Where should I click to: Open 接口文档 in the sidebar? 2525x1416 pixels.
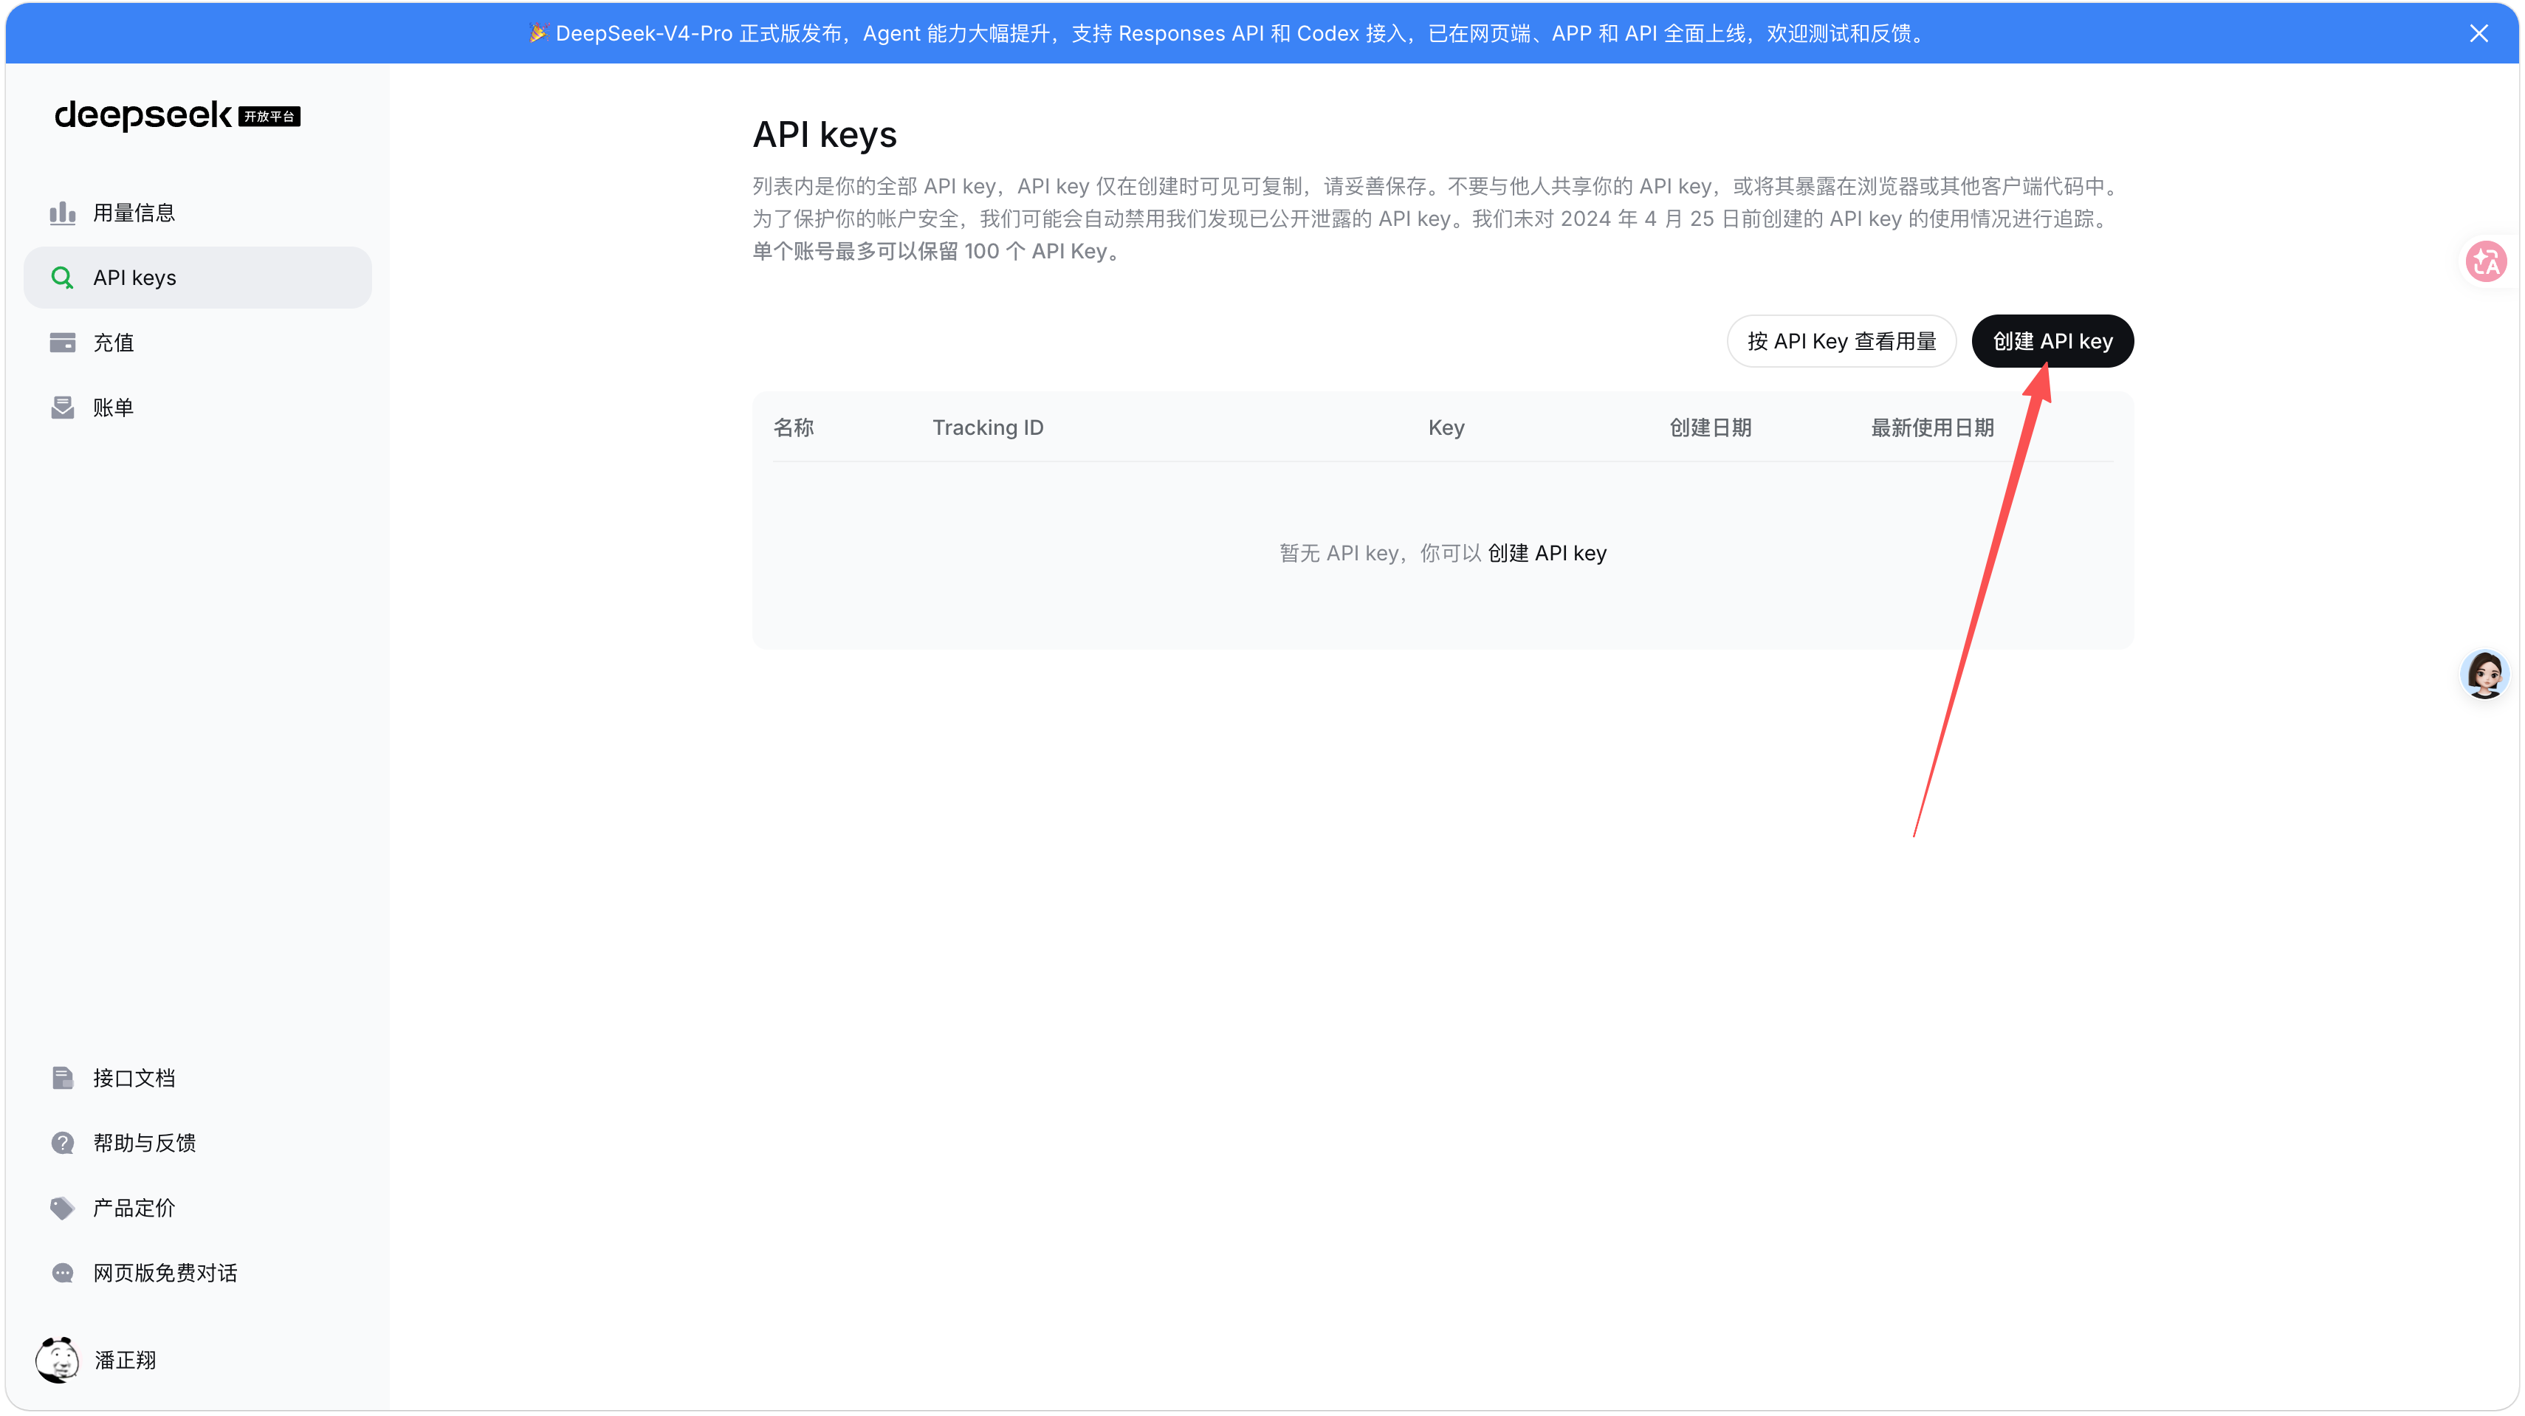pyautogui.click(x=198, y=1078)
